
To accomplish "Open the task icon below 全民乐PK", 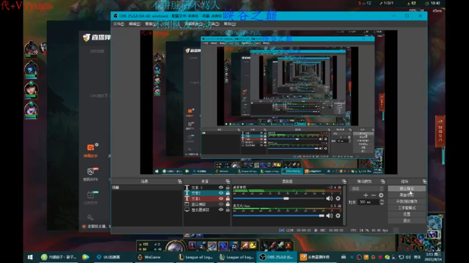I will tap(91, 197).
